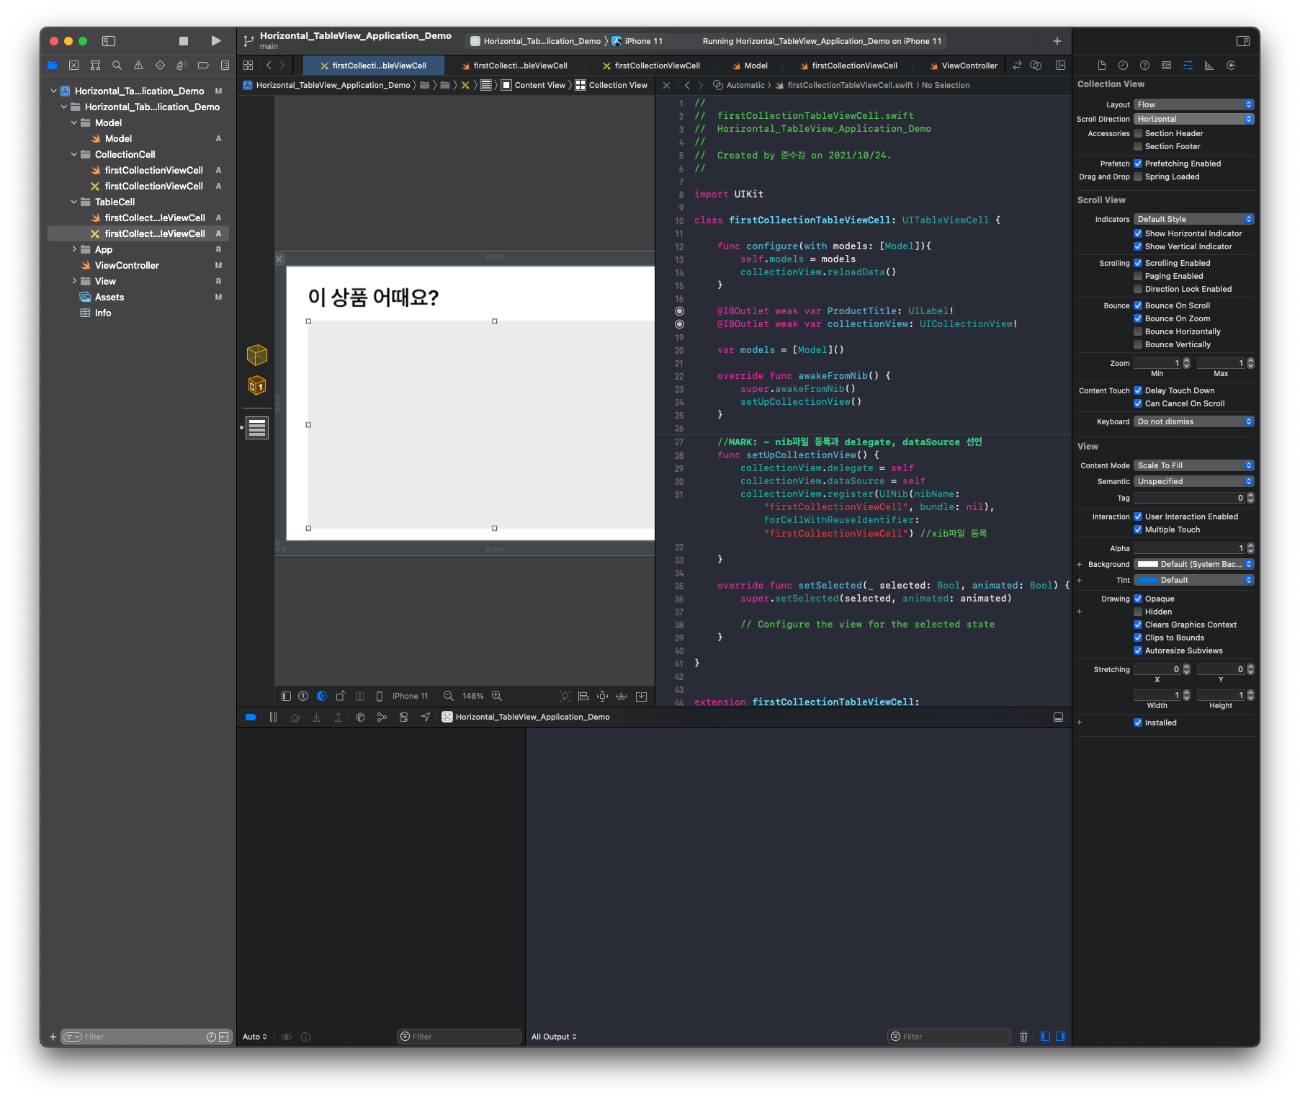Image resolution: width=1300 pixels, height=1100 pixels.
Task: Open Content Mode Scale To Fill dropdown
Action: point(1193,465)
